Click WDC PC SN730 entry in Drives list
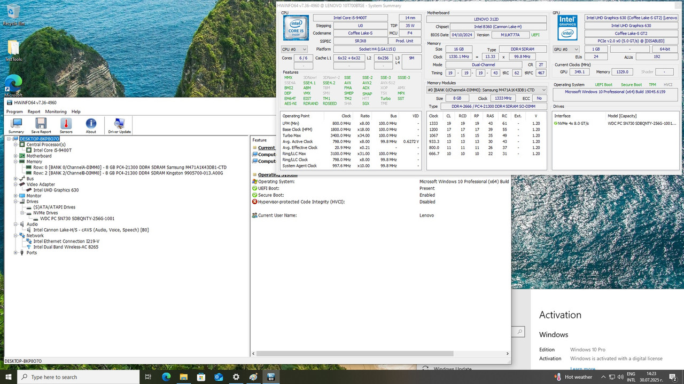The width and height of the screenshot is (684, 384). [x=616, y=123]
